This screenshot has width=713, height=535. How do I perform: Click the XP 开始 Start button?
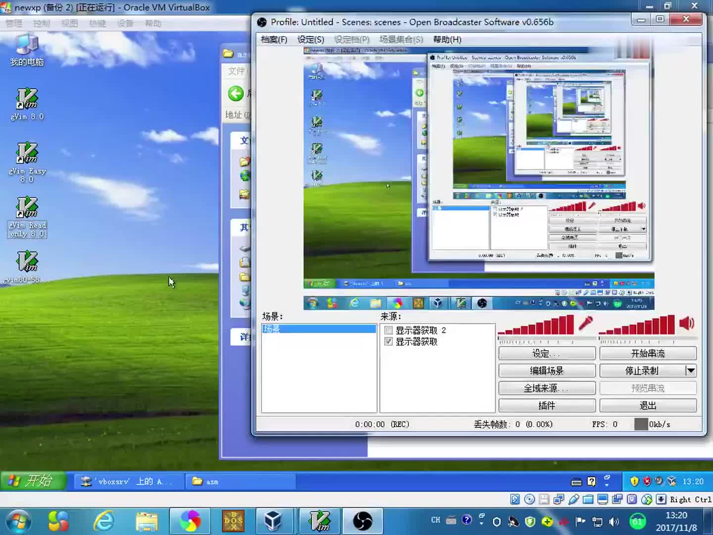click(x=33, y=481)
